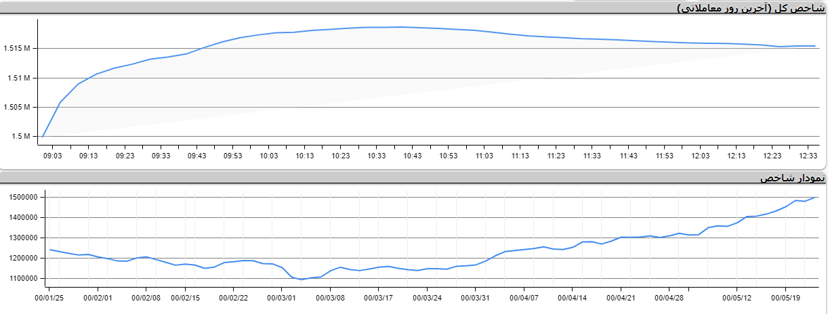This screenshot has height=314, width=828.
Task: Select the 00/03/01 date axis label
Action: (281, 297)
